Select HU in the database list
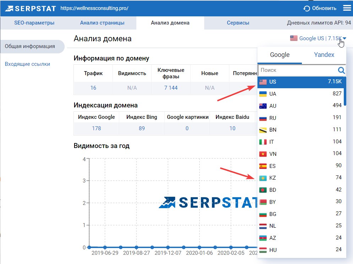 [300, 250]
